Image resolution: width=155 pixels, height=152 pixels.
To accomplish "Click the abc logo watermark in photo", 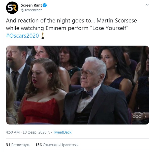I will 137,116.
